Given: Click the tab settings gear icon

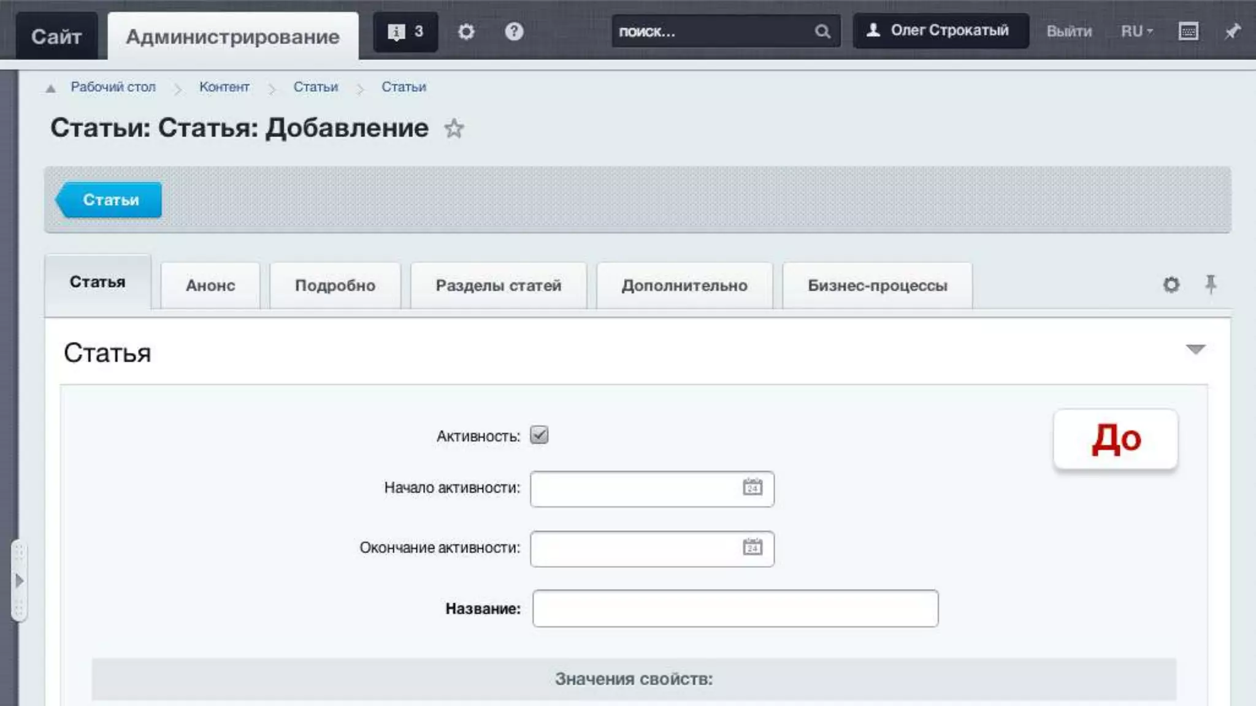Looking at the screenshot, I should 1171,285.
